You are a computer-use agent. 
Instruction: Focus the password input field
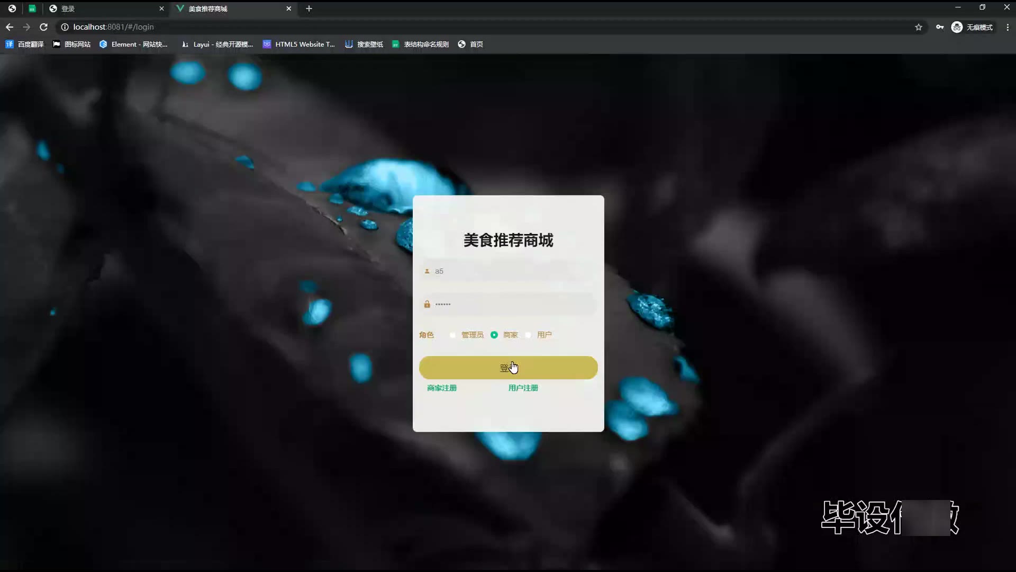(508, 305)
